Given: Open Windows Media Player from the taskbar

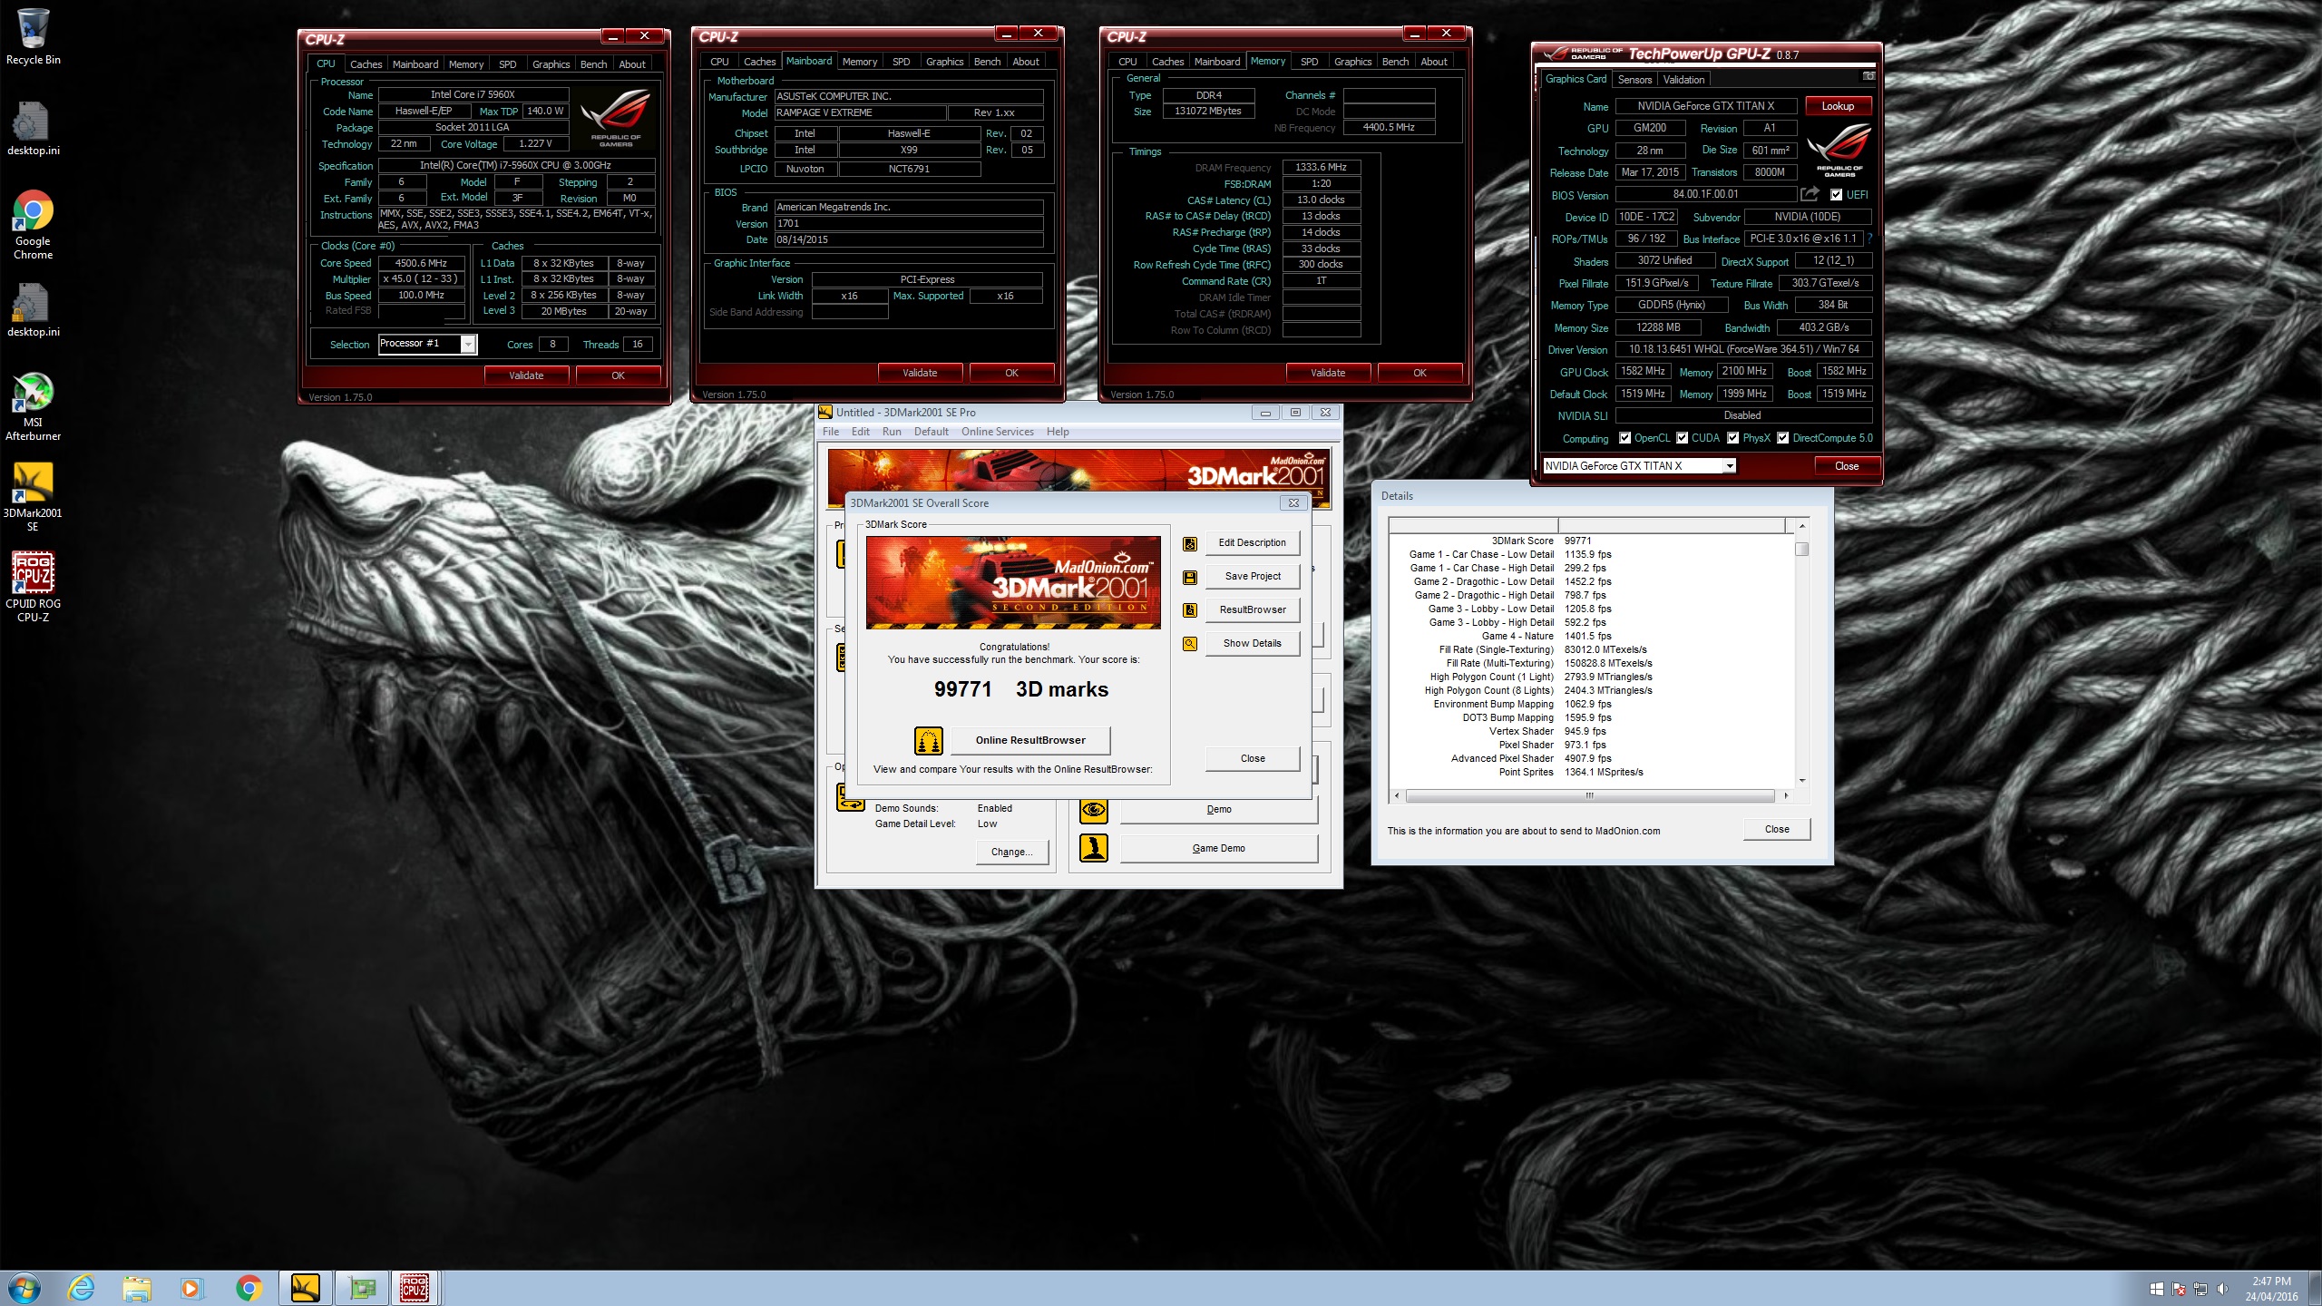Looking at the screenshot, I should 191,1288.
